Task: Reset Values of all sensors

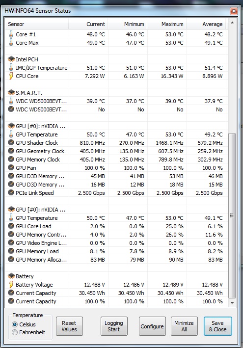Action: pos(69,326)
